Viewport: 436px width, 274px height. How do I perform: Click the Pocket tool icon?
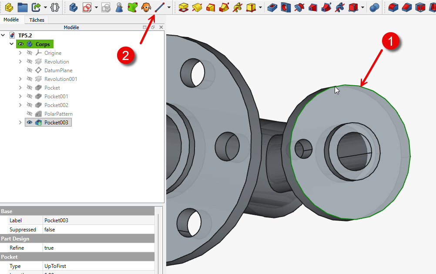coord(272,7)
